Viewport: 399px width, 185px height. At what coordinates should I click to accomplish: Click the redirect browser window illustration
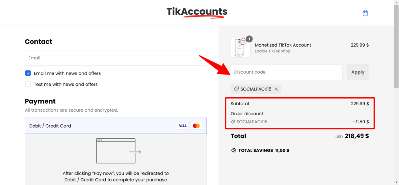click(x=119, y=151)
